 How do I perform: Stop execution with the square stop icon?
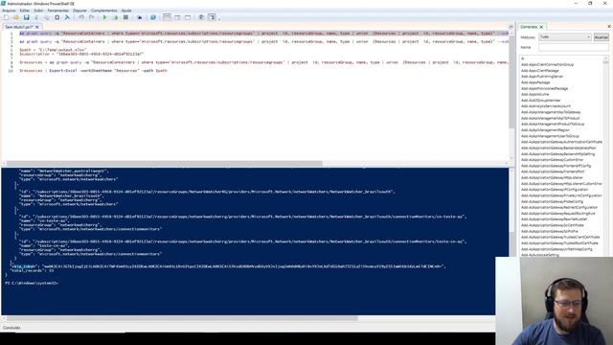pyautogui.click(x=125, y=17)
